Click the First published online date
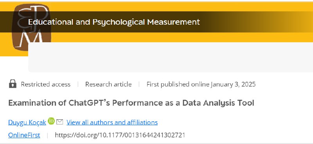The image size is (313, 144). tap(201, 84)
